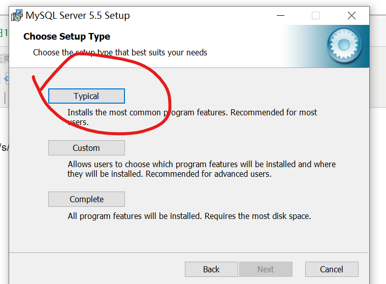This screenshot has height=284, width=386.
Task: Click the disabled maximize box in title bar
Action: click(x=315, y=16)
